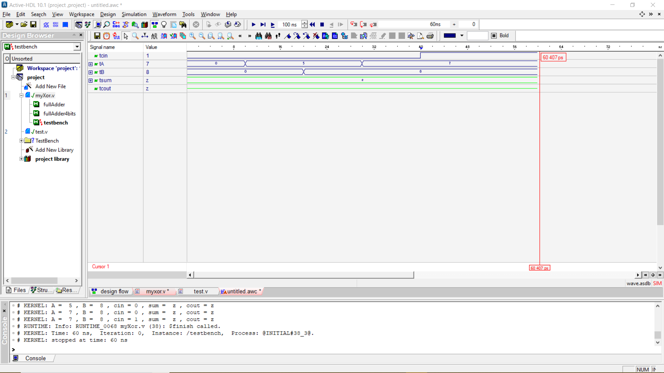
Task: Click the alarm clock icon in waveform toolbar
Action: pyautogui.click(x=107, y=36)
